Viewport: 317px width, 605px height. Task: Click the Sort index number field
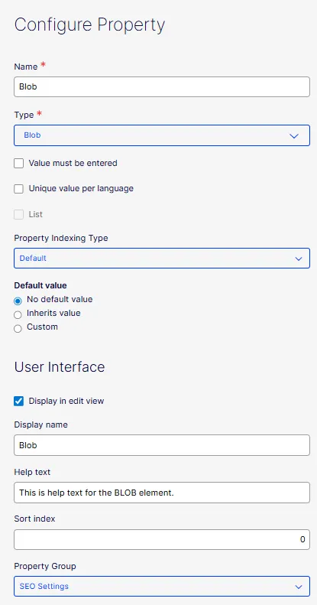pyautogui.click(x=162, y=539)
